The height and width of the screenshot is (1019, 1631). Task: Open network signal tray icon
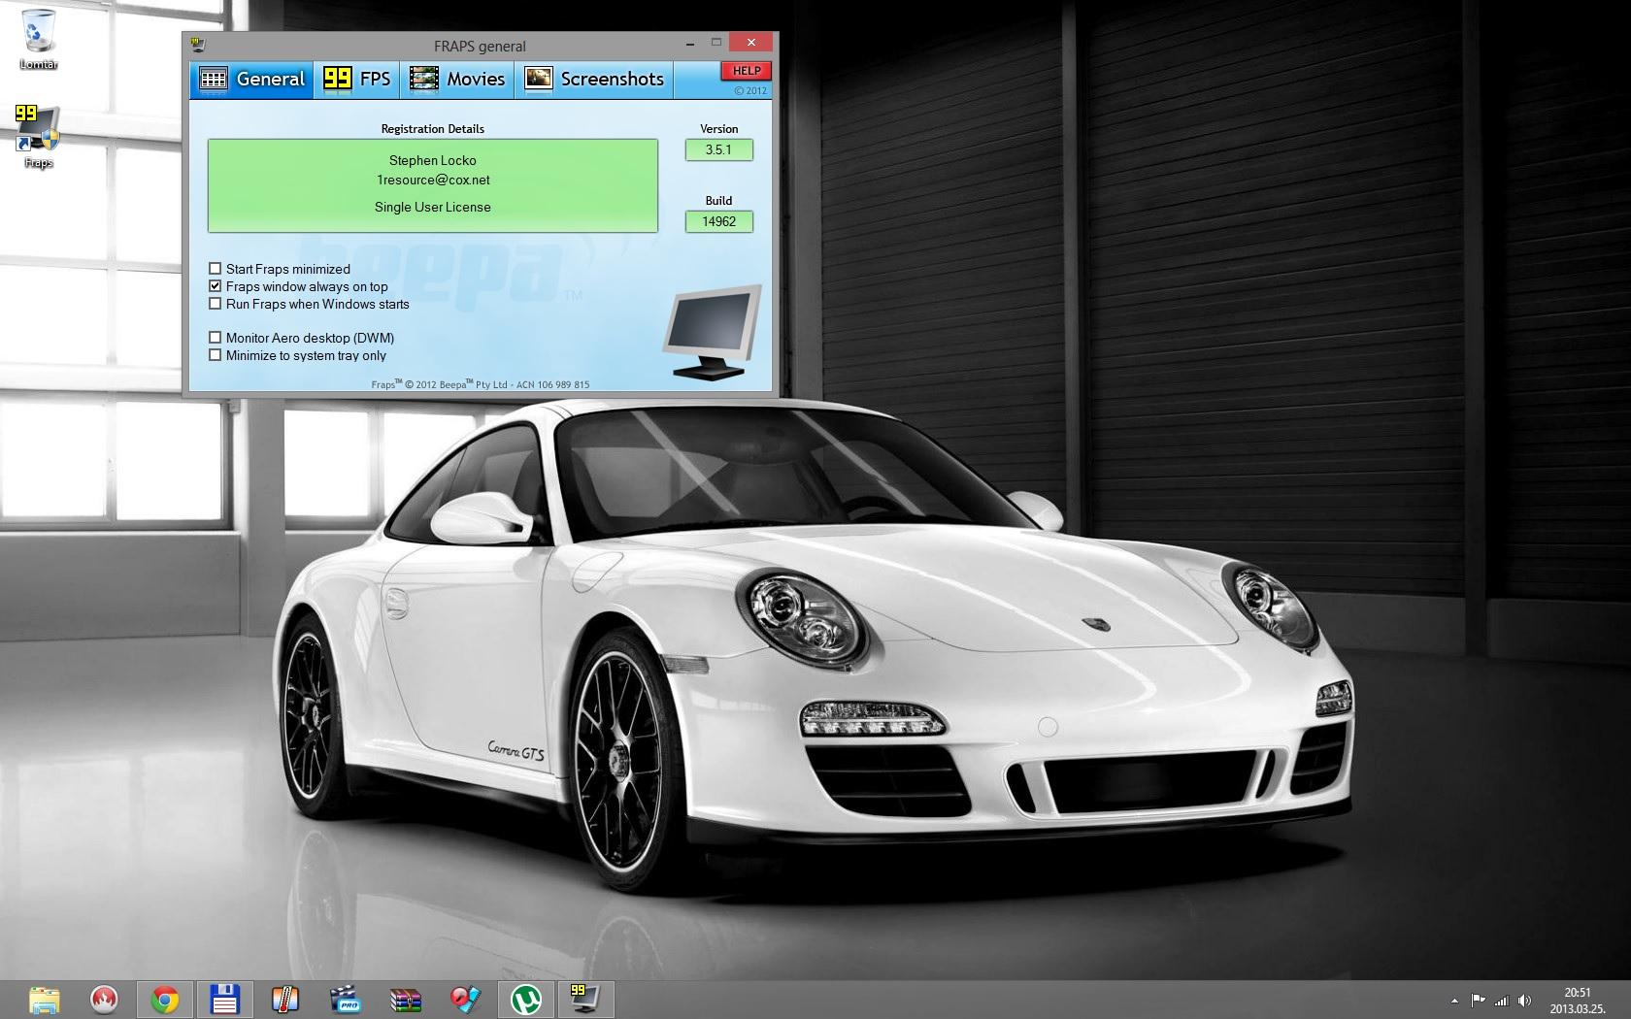pos(1502,1001)
